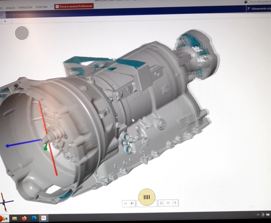This screenshot has width=271, height=223.
Task: Open File Explorer from the taskbar
Action: (x=14, y=218)
